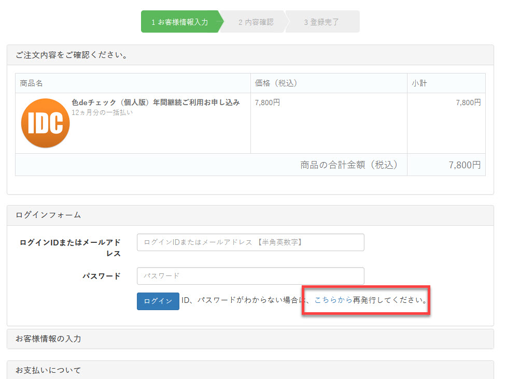
Task: Select step 3 登録完了 in progress bar
Action: (x=321, y=22)
